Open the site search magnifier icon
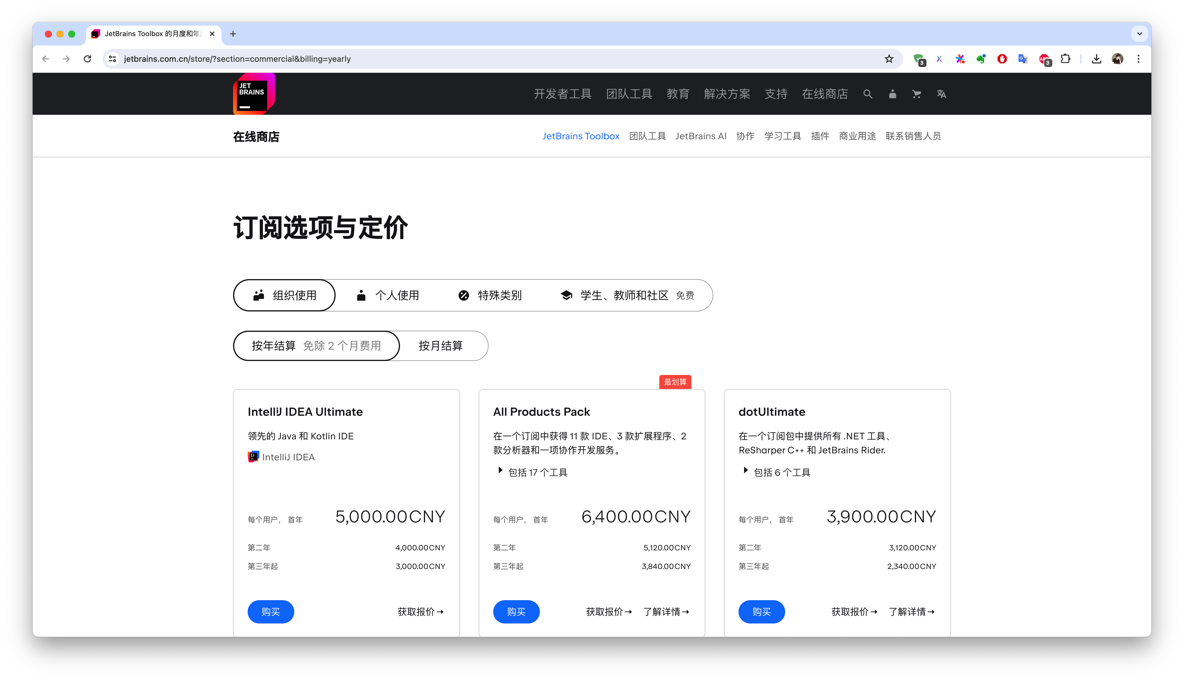Image resolution: width=1184 pixels, height=680 pixels. [x=867, y=94]
